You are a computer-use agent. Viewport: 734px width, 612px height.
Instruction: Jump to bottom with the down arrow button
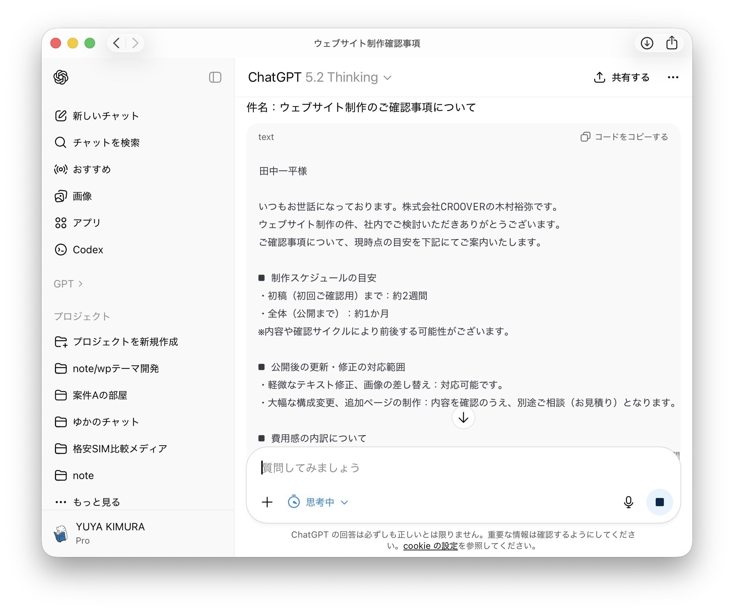(463, 417)
